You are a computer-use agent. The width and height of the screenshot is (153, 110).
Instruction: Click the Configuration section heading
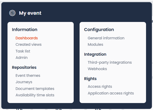click(x=99, y=30)
